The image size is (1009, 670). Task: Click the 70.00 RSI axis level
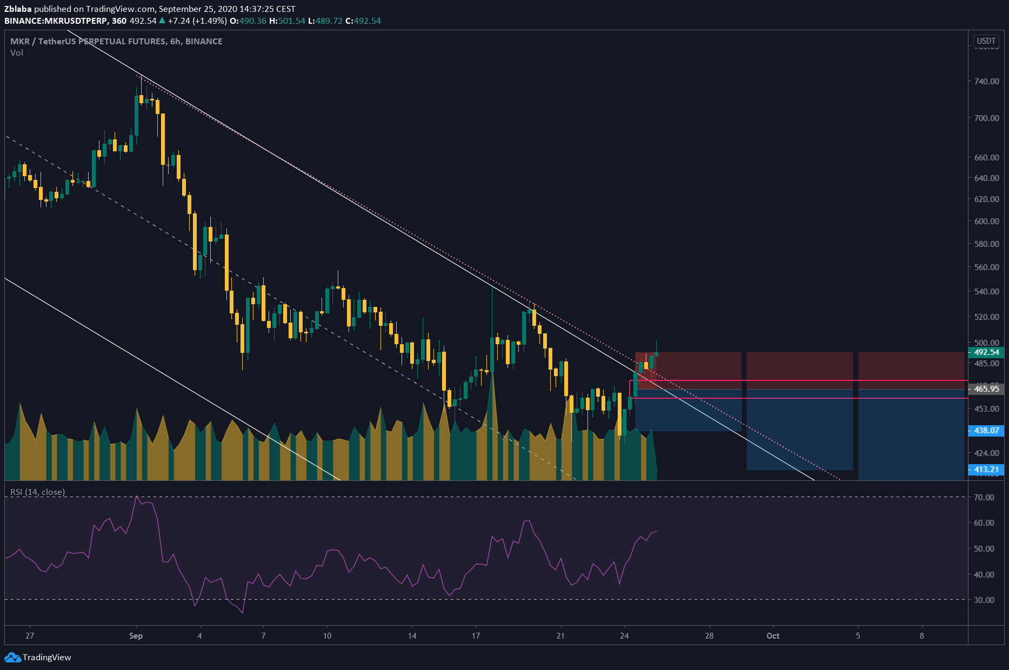click(984, 497)
